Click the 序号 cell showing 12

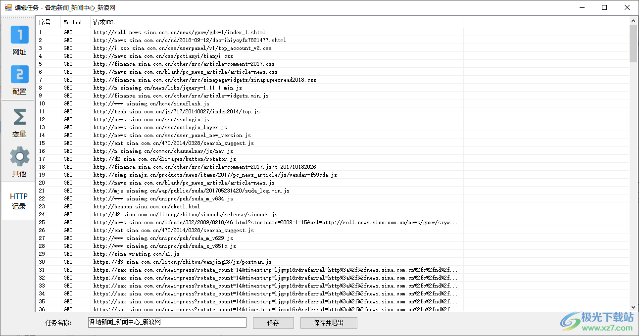coord(42,119)
